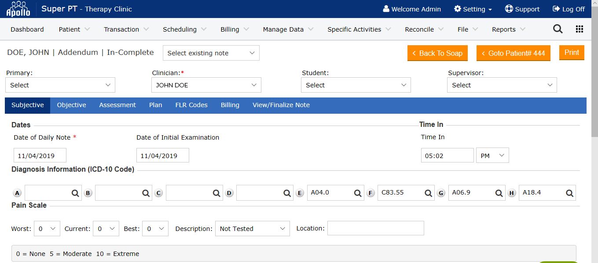Open the Support help link
The width and height of the screenshot is (598, 263).
522,9
